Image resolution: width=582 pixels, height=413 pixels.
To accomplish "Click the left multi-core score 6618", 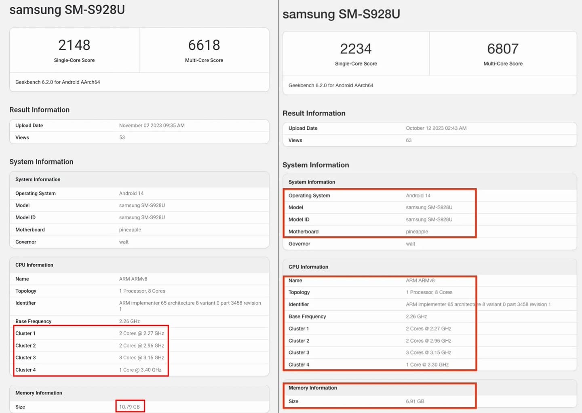I will [x=204, y=45].
